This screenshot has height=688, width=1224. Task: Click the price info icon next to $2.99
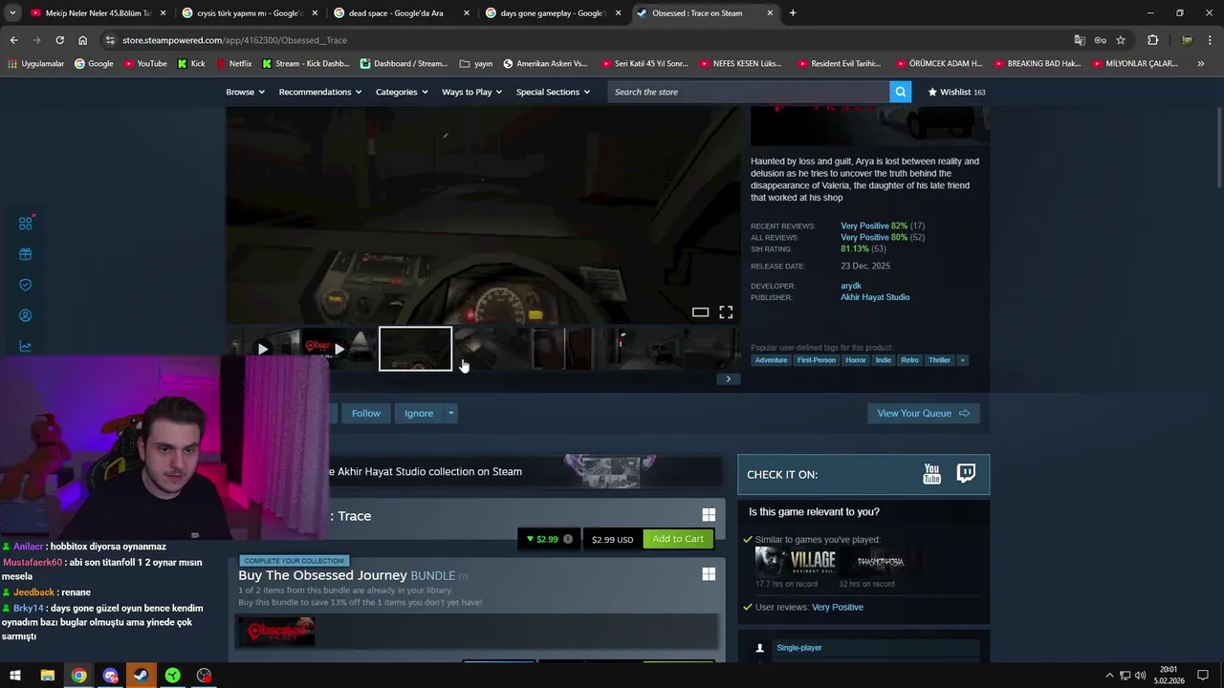coord(568,539)
